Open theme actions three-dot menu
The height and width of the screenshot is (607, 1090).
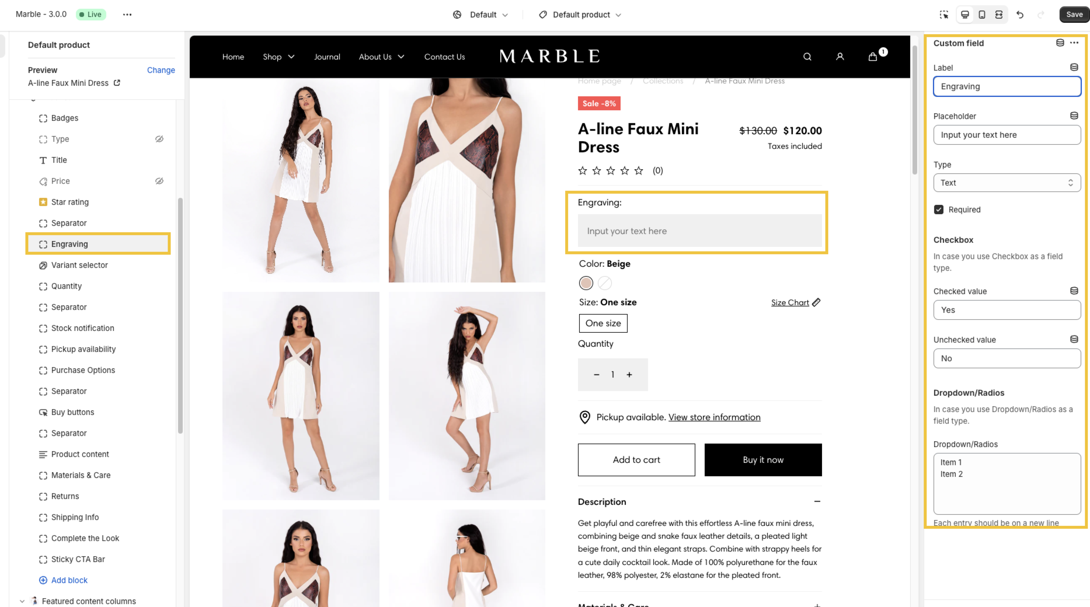coord(127,14)
